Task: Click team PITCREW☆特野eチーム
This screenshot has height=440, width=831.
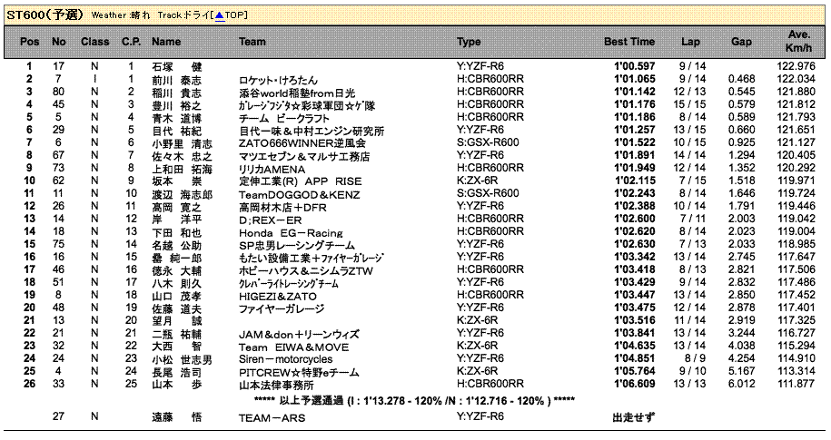Action: tap(299, 372)
